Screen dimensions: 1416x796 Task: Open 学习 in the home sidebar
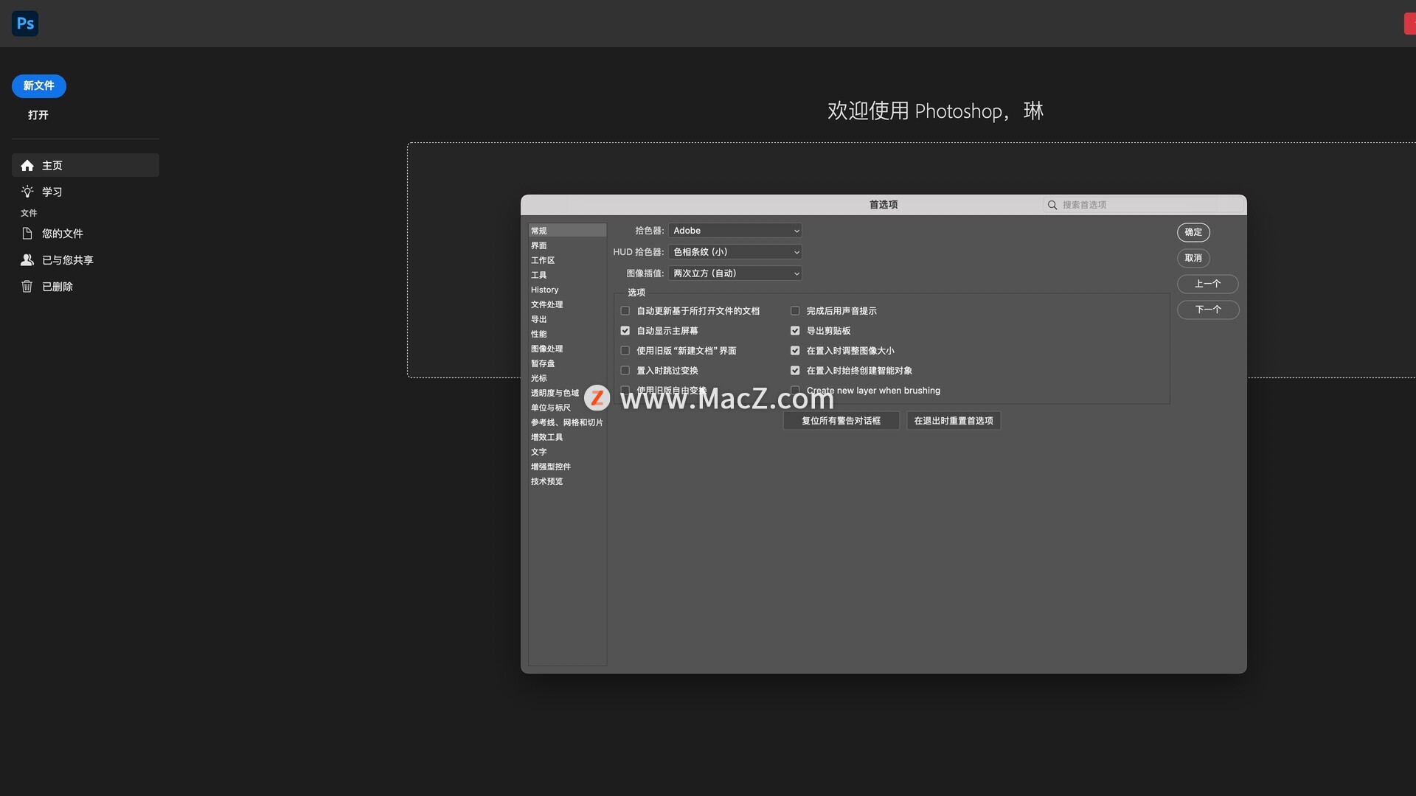[86, 192]
